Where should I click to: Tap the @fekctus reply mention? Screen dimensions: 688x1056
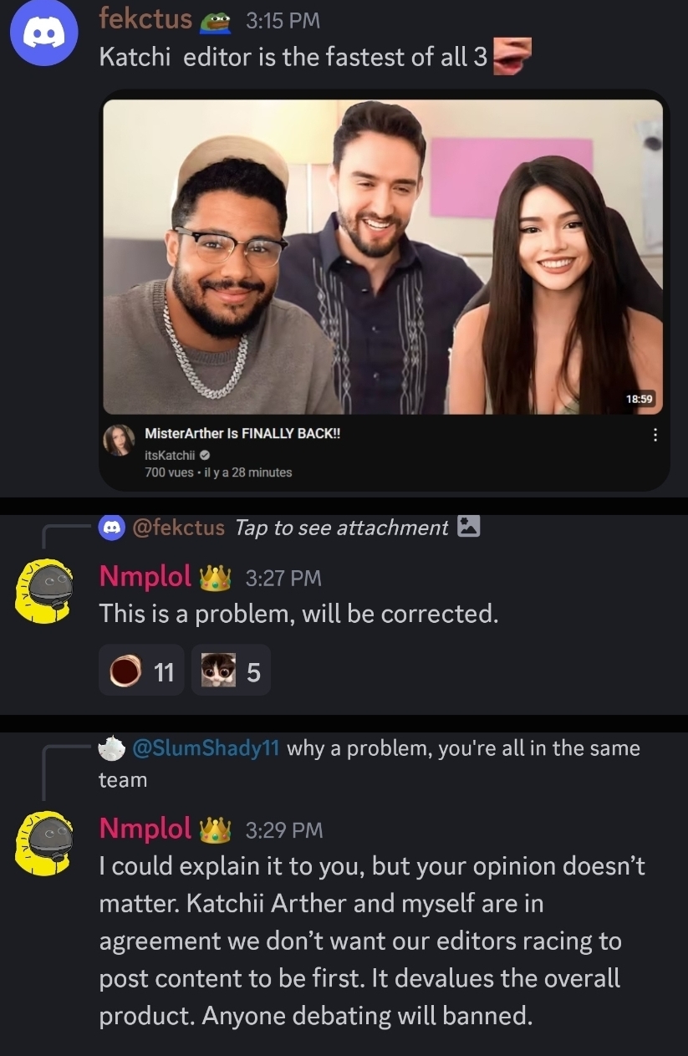(178, 528)
